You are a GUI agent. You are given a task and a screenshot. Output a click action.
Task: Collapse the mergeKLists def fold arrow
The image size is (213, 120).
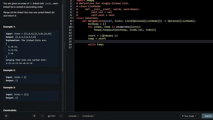click(x=73, y=21)
